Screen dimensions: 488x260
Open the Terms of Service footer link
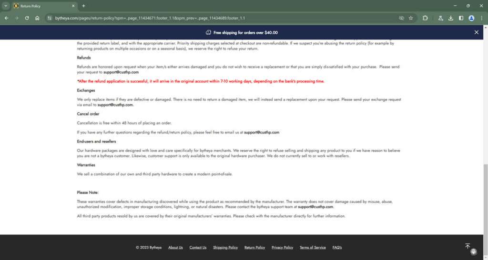[313, 247]
